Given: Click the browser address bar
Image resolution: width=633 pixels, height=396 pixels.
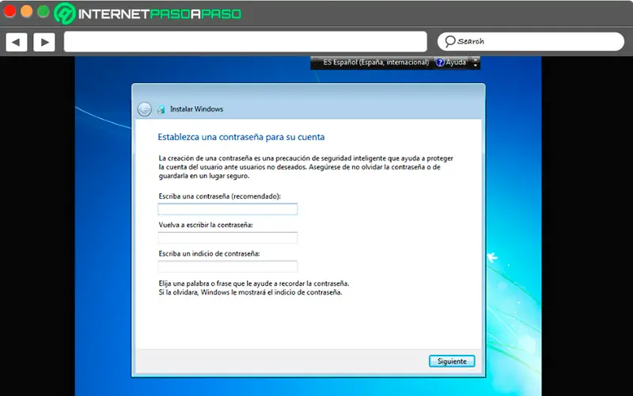Looking at the screenshot, I should coord(245,42).
